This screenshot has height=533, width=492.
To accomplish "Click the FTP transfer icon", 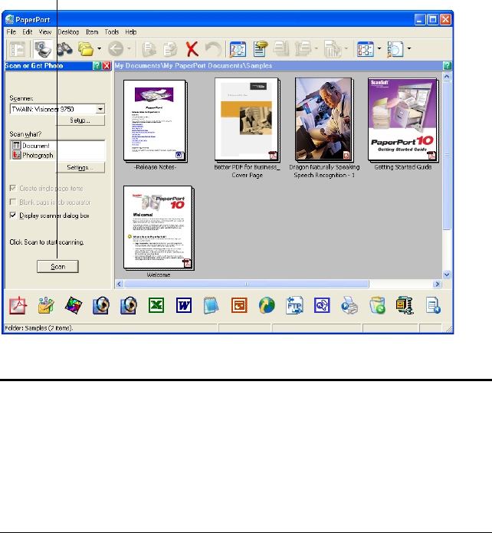I will pyautogui.click(x=294, y=305).
